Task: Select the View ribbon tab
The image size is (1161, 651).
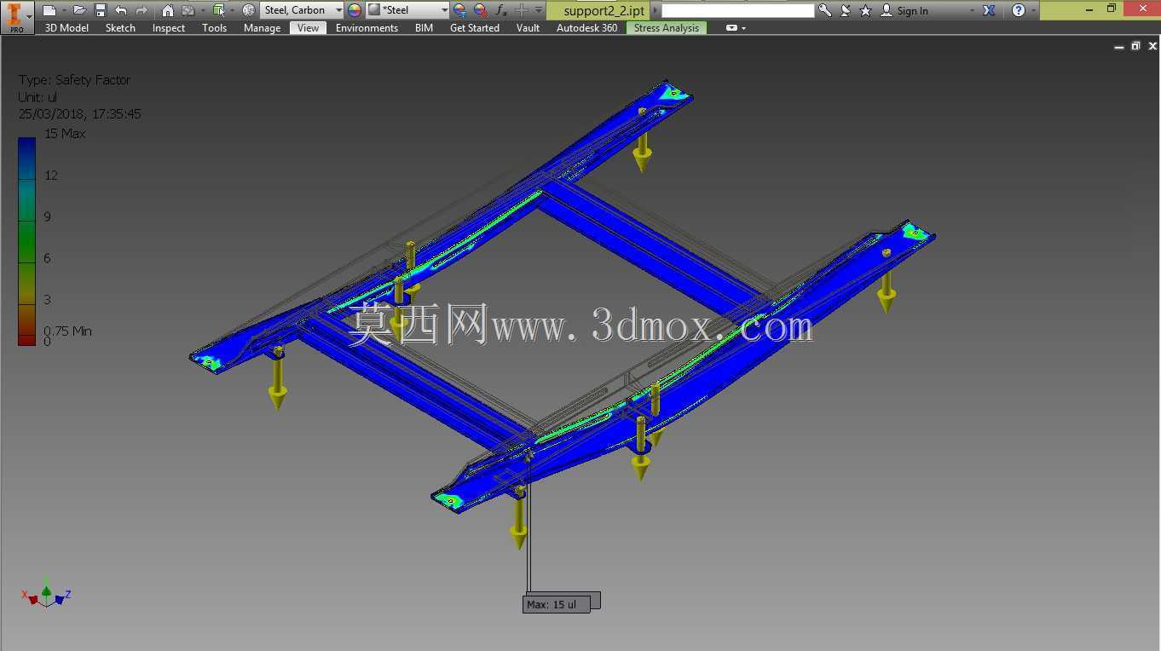Action: coord(309,28)
